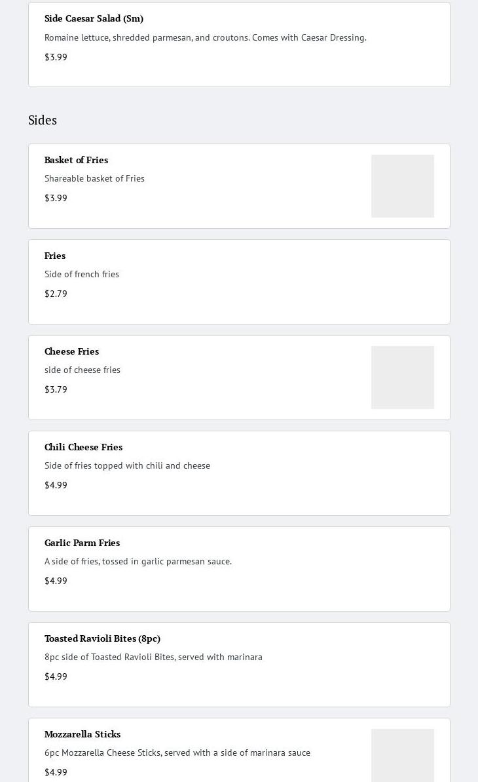478x782 pixels.
Task: Click the $3.79 Cheese Fries price
Action: pyautogui.click(x=56, y=389)
